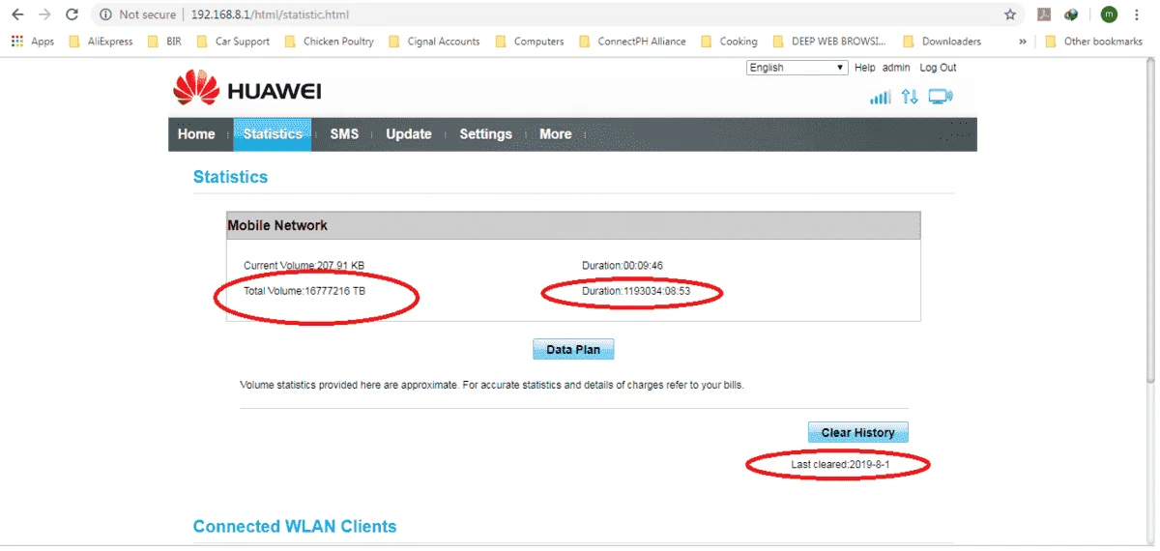Open the ConnectPH Alliance bookmark folder
Viewport: 1160px width, 551px height.
tap(632, 42)
